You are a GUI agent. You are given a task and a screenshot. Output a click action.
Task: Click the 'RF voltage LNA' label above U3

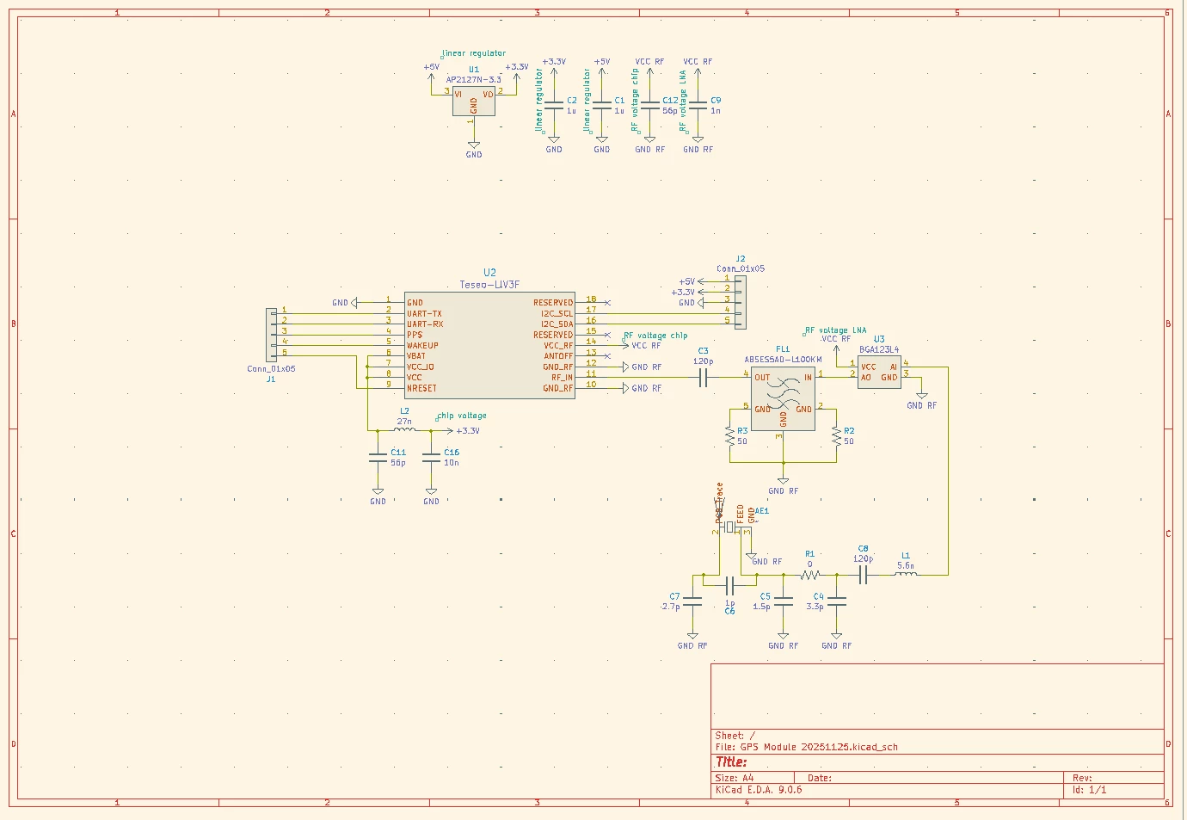tap(836, 330)
